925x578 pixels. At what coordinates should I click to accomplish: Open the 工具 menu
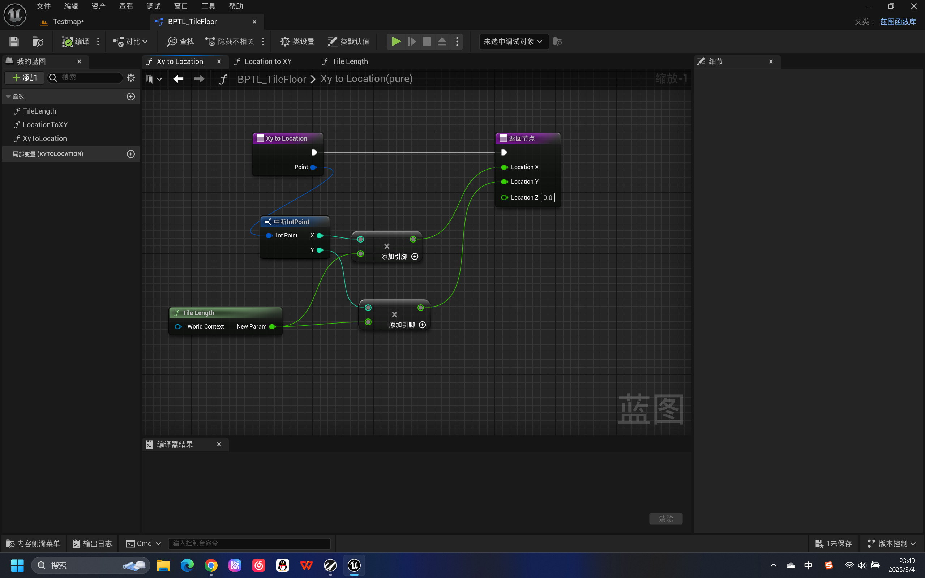[x=208, y=6]
